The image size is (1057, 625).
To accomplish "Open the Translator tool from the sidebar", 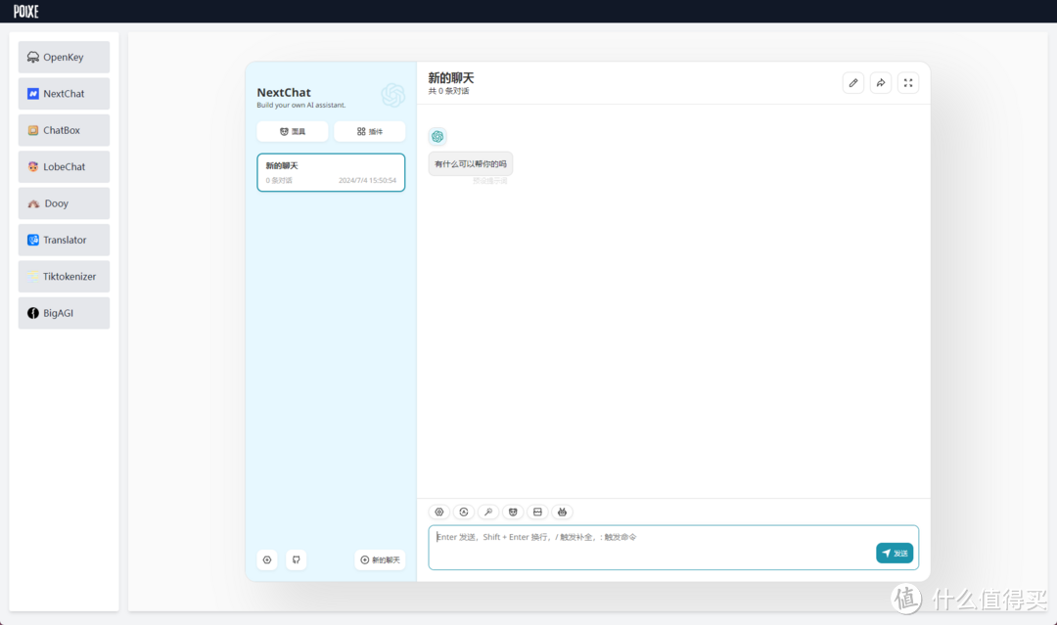I will click(x=63, y=240).
